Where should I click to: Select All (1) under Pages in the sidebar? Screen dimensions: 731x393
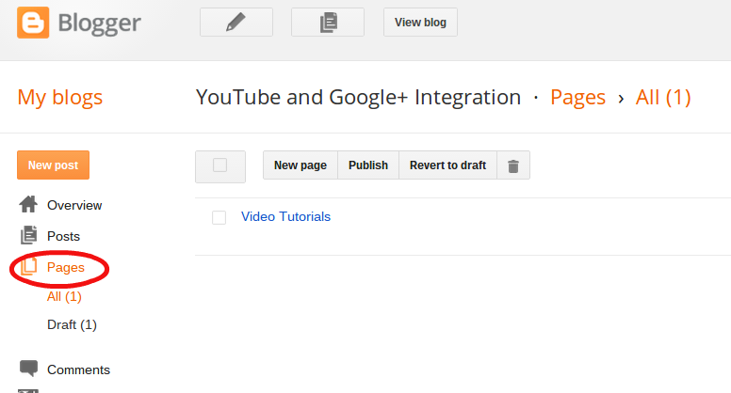(64, 296)
